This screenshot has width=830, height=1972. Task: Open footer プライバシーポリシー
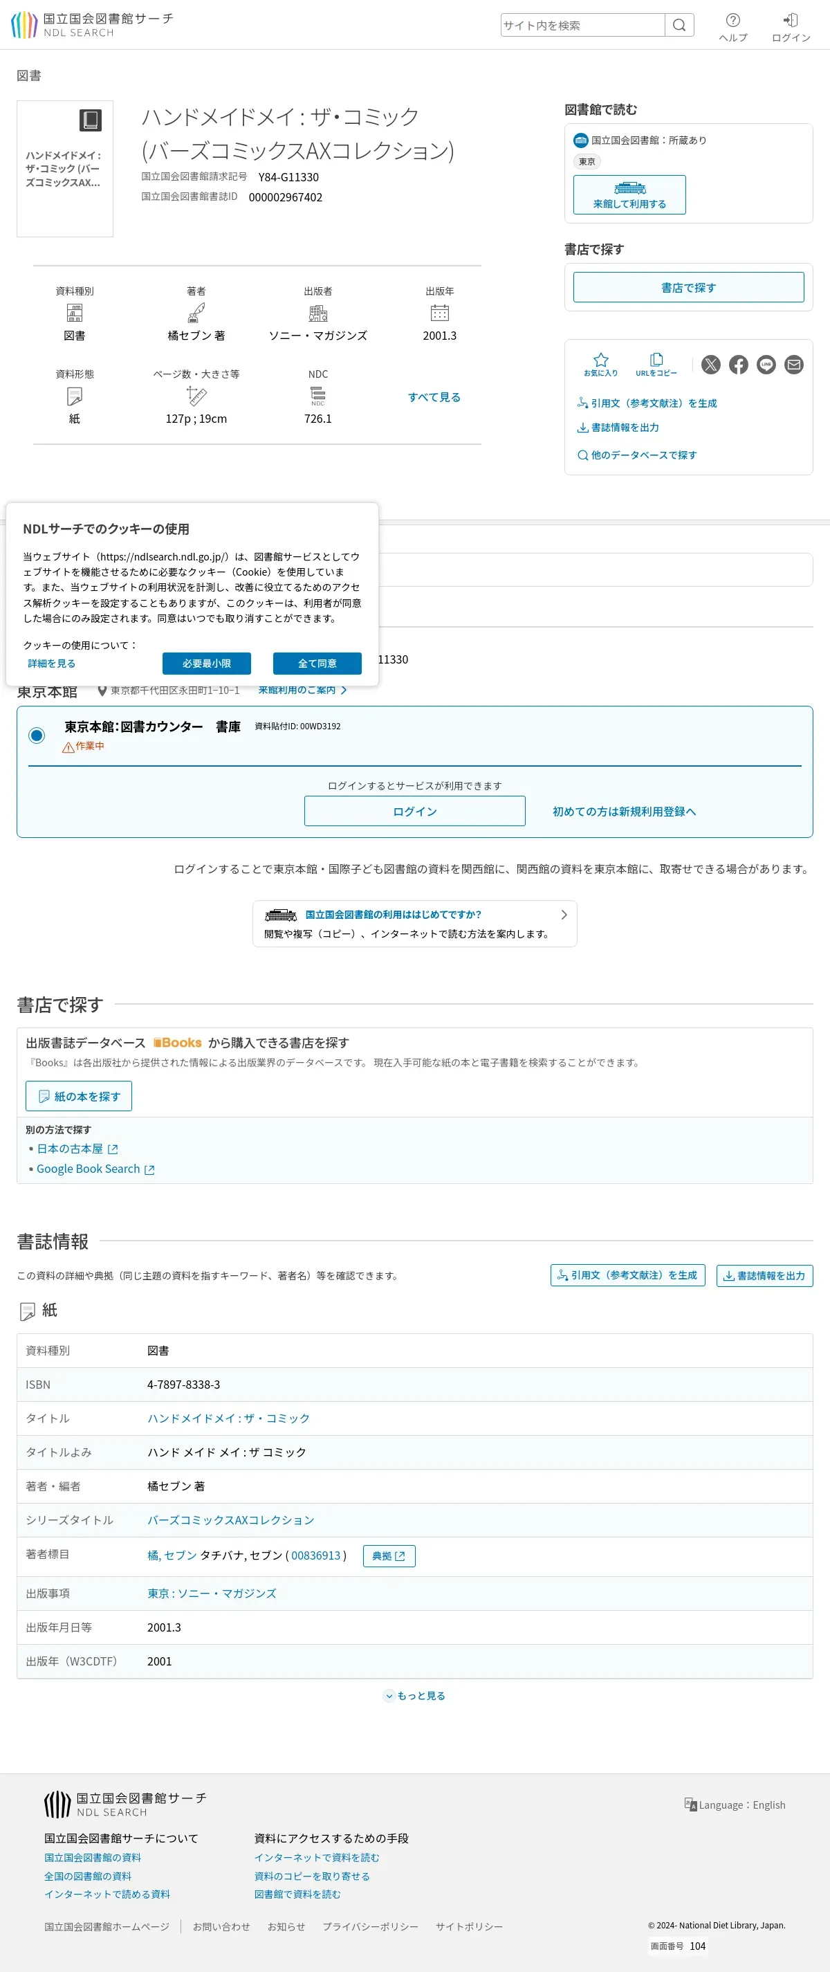pyautogui.click(x=370, y=1926)
